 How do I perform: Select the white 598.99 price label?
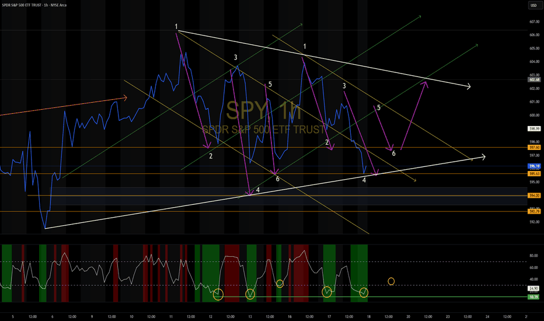point(534,129)
